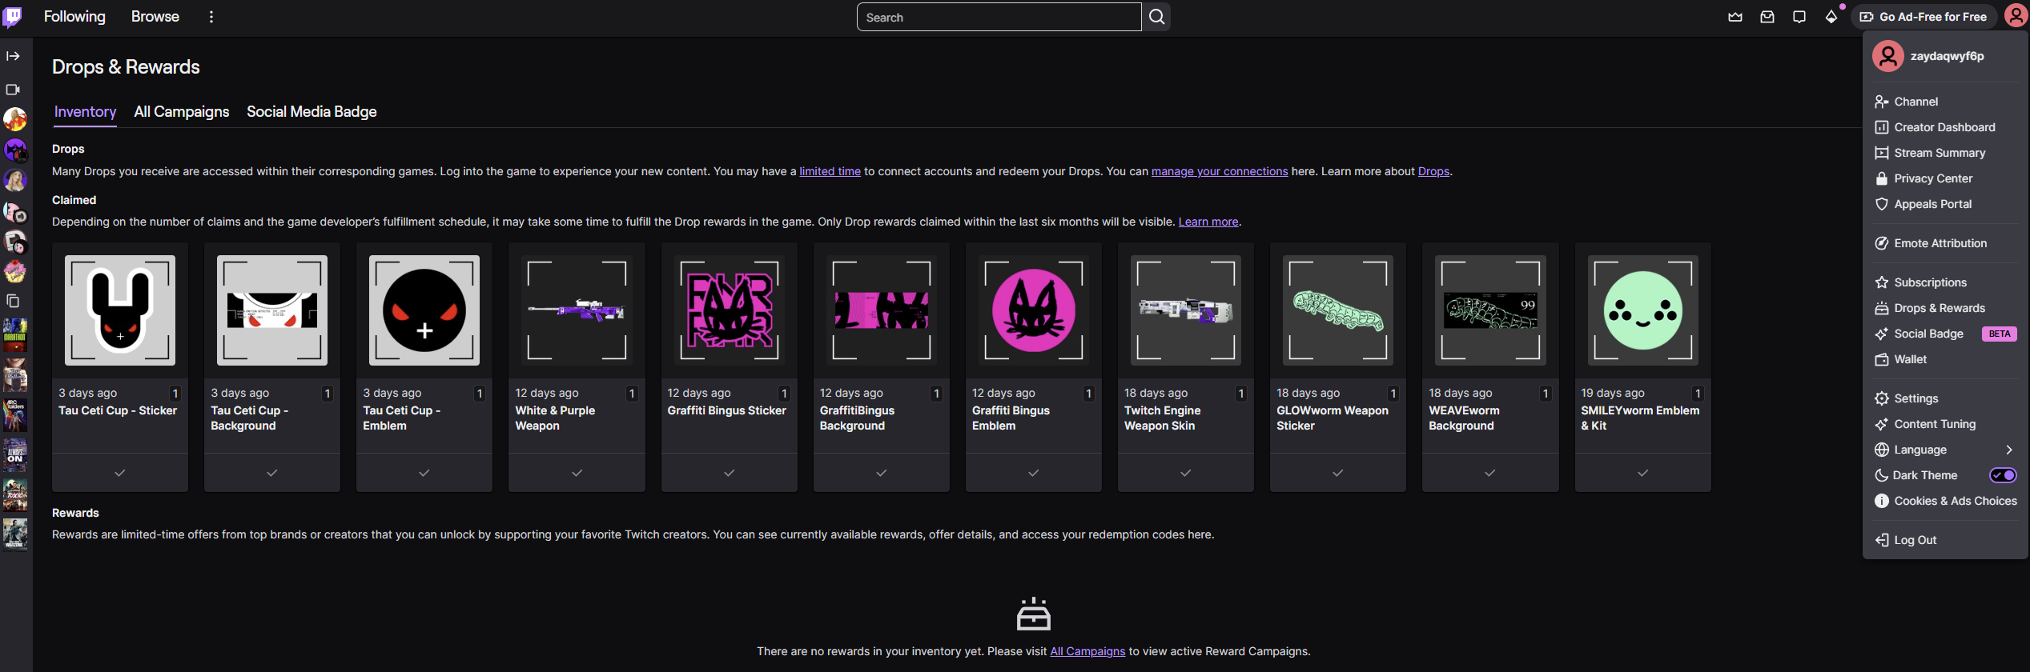Click the manage your connections link

coord(1219,171)
